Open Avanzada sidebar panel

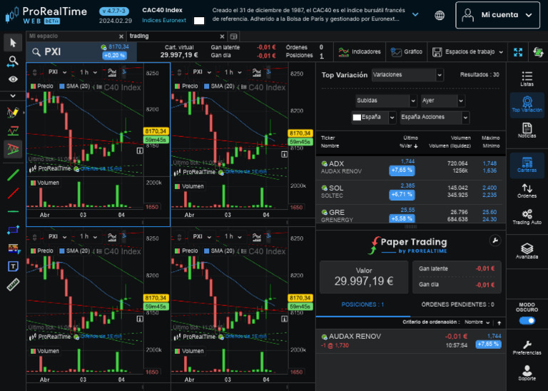(527, 251)
